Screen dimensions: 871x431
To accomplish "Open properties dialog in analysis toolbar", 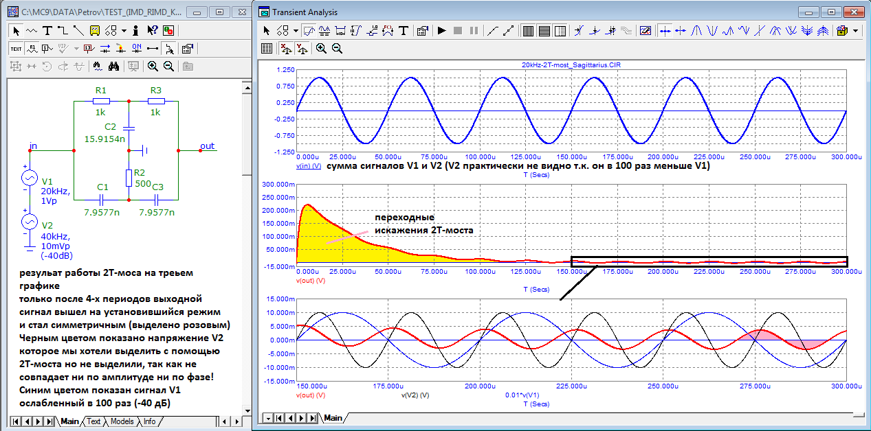I will click(x=423, y=31).
